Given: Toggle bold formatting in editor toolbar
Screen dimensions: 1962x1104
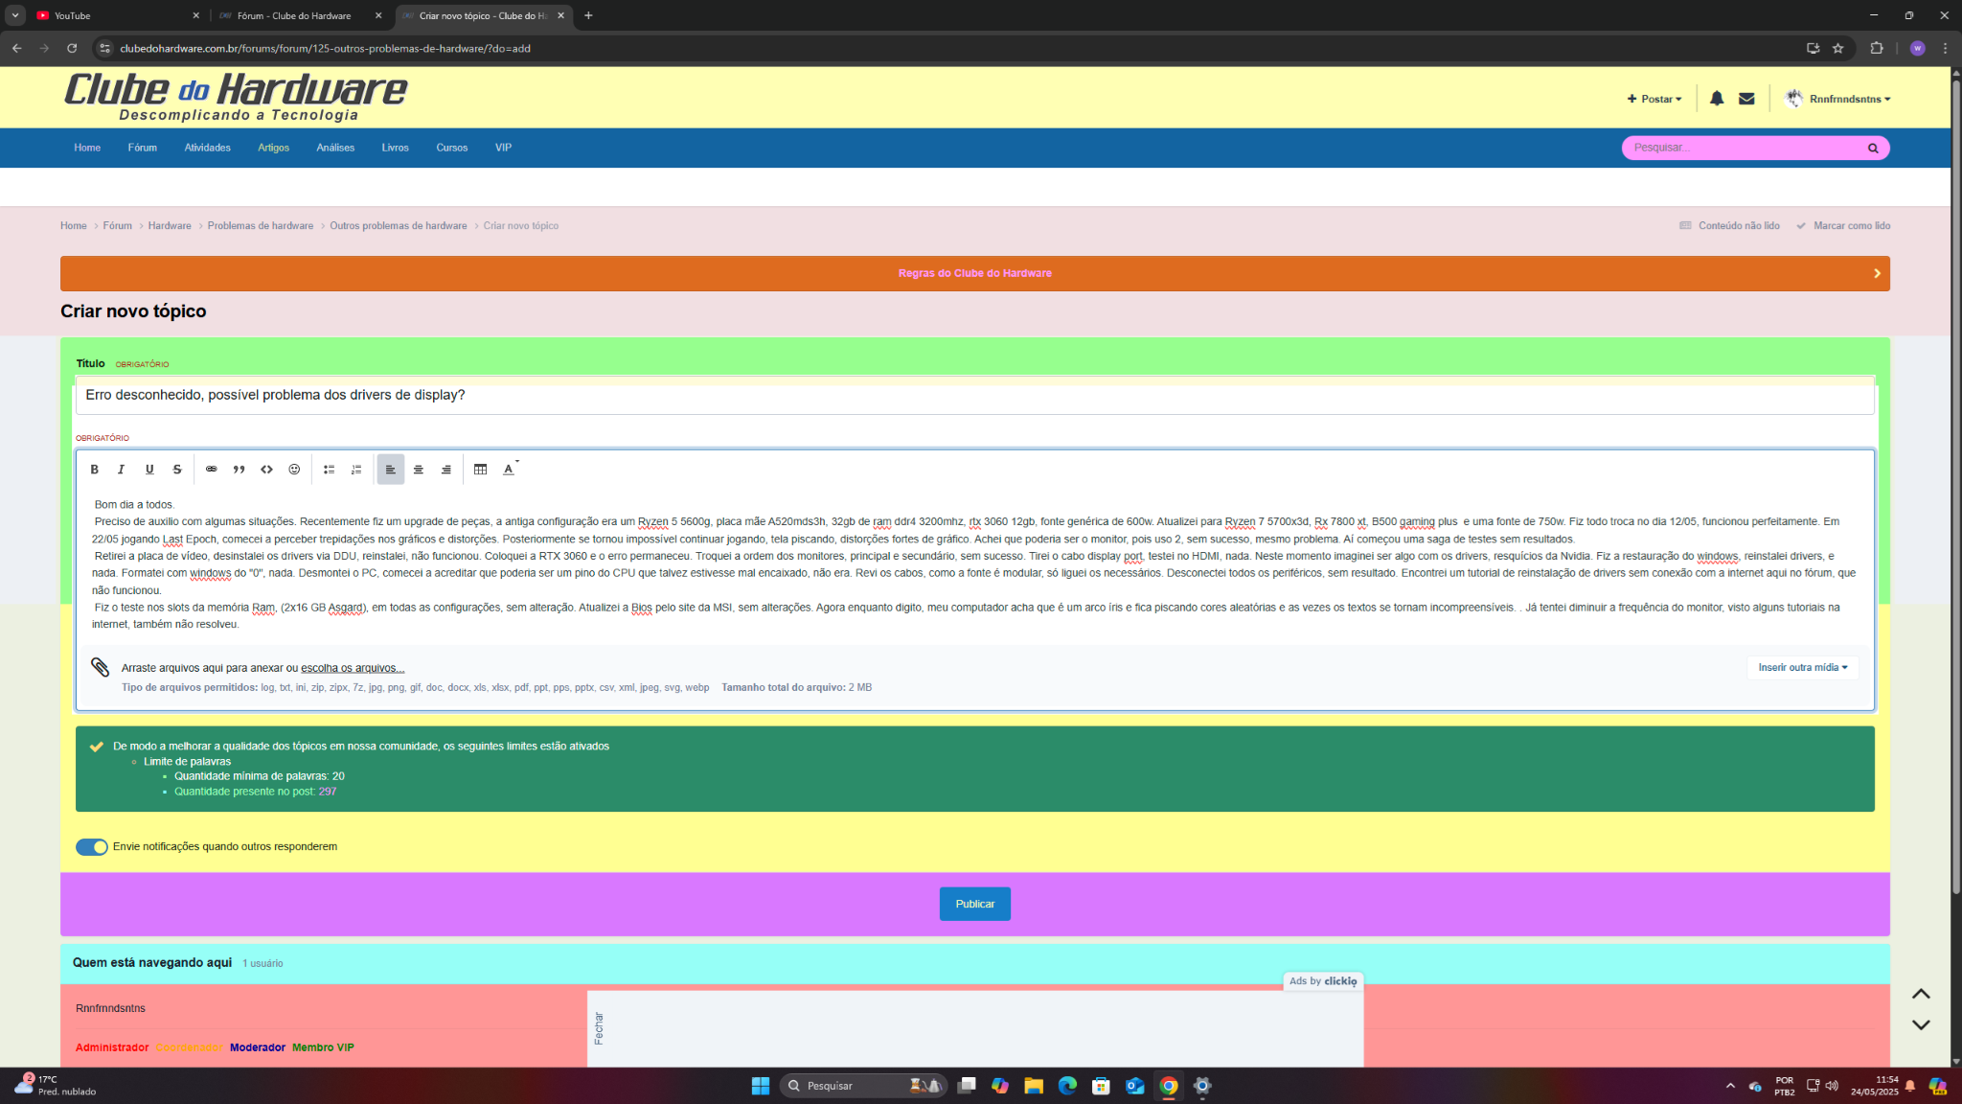Looking at the screenshot, I should pyautogui.click(x=94, y=470).
